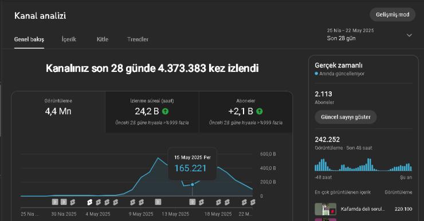Viewport: 424px width, 221px height.
Task: Click the 15 May data point on the chart
Action: [x=193, y=184]
